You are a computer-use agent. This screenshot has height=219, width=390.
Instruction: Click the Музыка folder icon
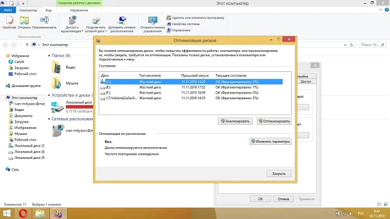click(x=56, y=83)
